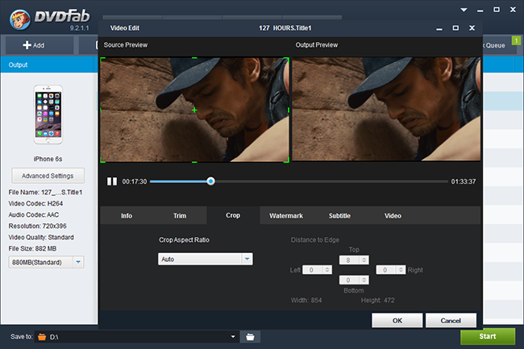Click the current time 00:17:30
Screen dimensions: 524x349
135,181
